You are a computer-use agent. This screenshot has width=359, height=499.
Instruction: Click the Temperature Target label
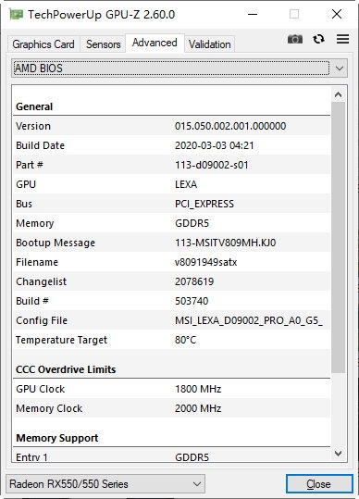tap(61, 340)
